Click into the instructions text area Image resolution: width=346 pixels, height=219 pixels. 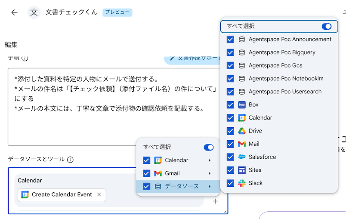tap(115, 107)
